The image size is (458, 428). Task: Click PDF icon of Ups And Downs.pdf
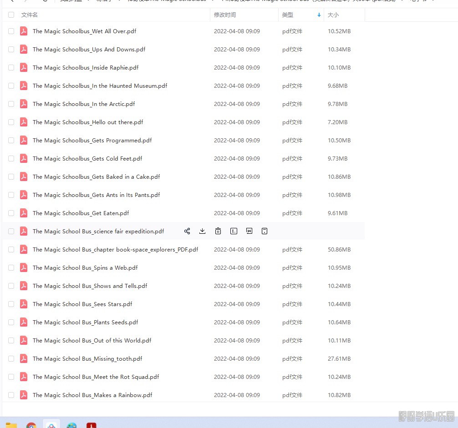click(x=24, y=49)
